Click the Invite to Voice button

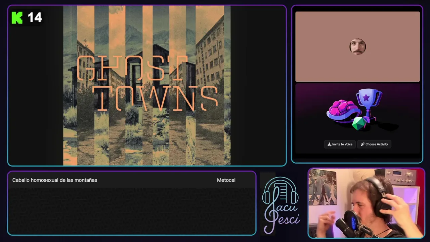340,144
